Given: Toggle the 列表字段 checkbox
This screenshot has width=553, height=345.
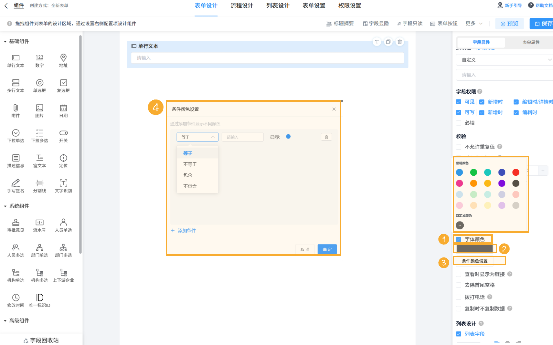Looking at the screenshot, I should tap(458, 334).
